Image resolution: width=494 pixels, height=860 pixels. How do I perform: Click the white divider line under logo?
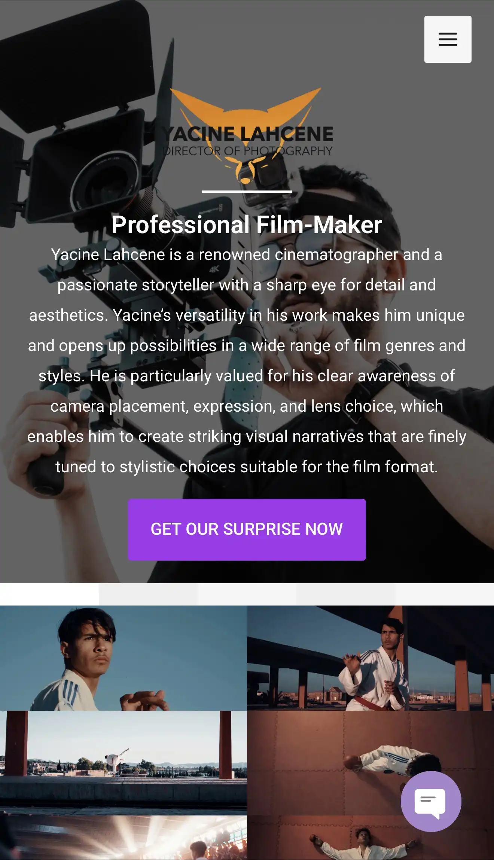click(247, 192)
